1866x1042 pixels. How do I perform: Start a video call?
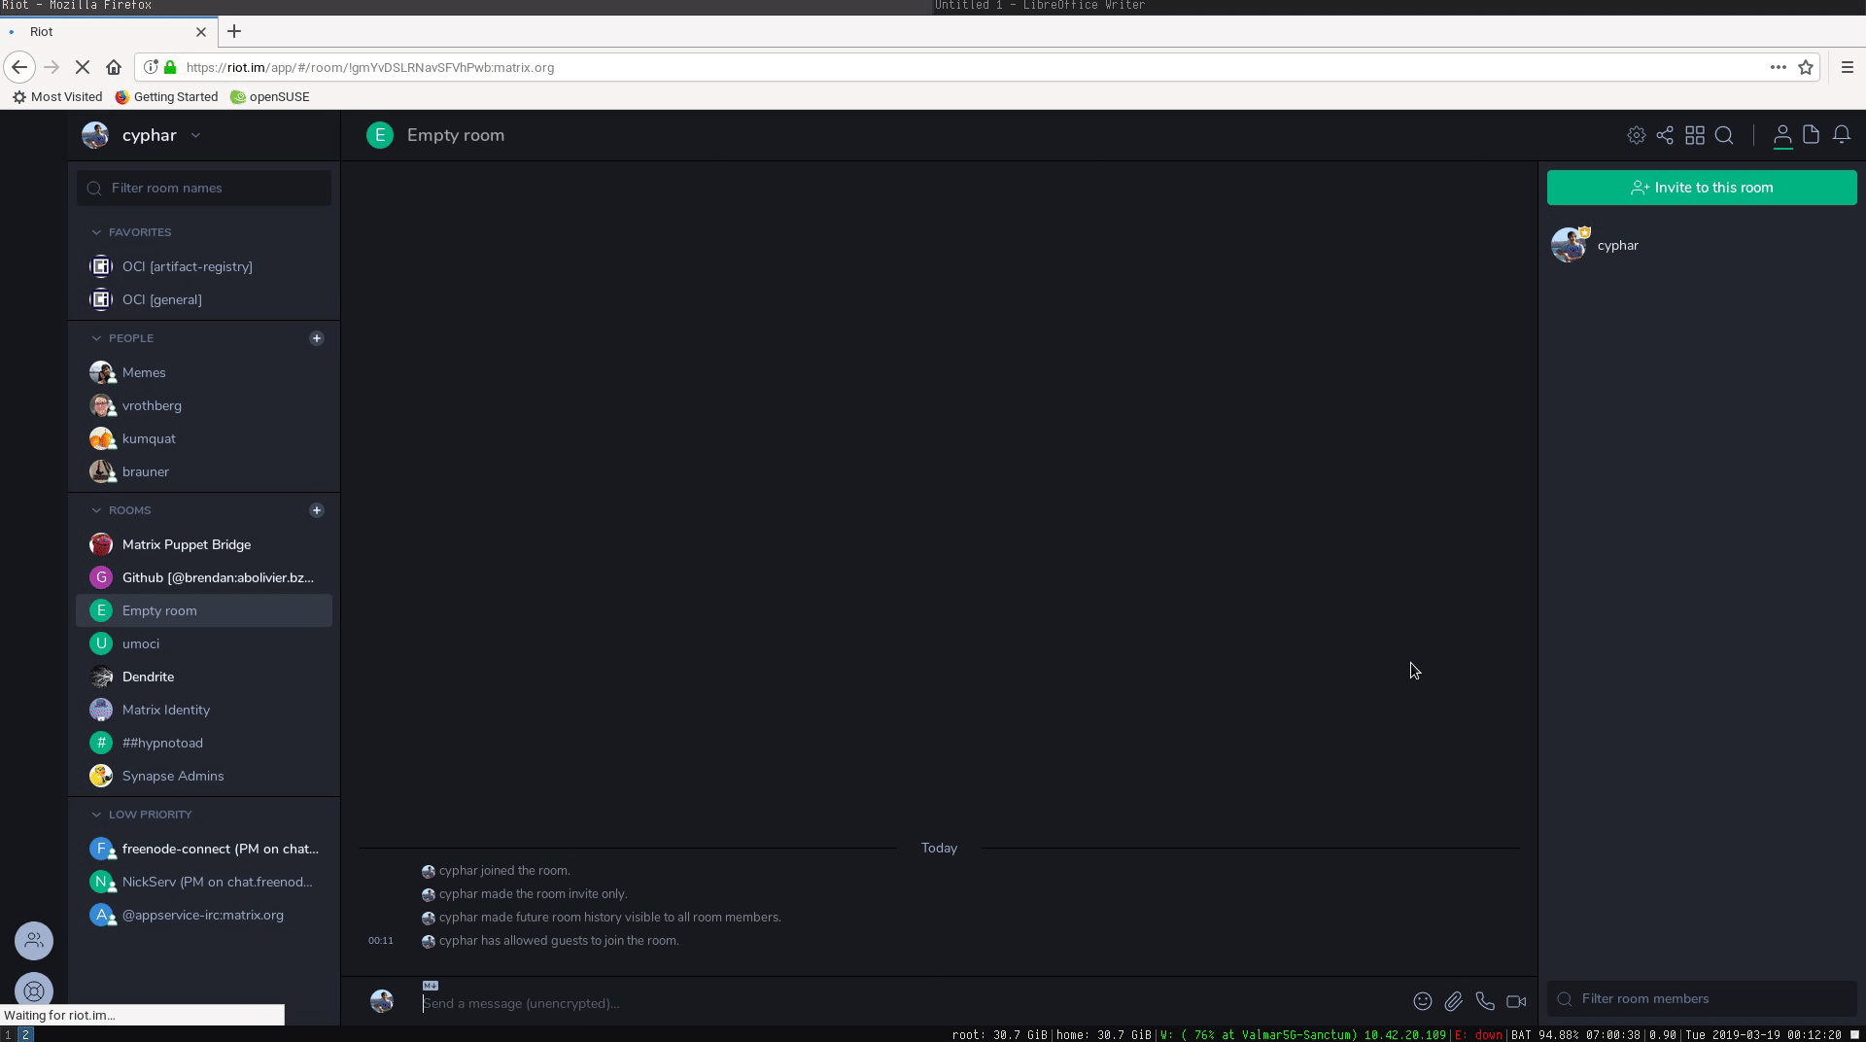pyautogui.click(x=1516, y=1001)
